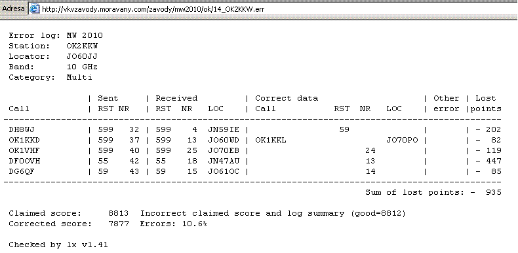
Task: Click the claimed score 8813
Action: tap(119, 213)
